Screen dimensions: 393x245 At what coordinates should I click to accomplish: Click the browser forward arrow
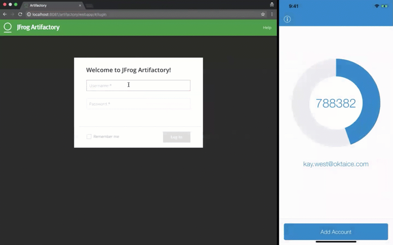(12, 14)
